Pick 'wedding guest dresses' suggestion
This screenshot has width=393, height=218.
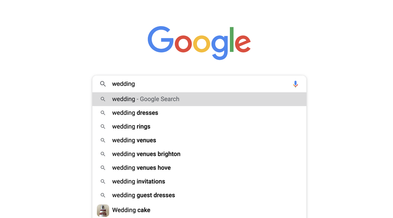144,195
